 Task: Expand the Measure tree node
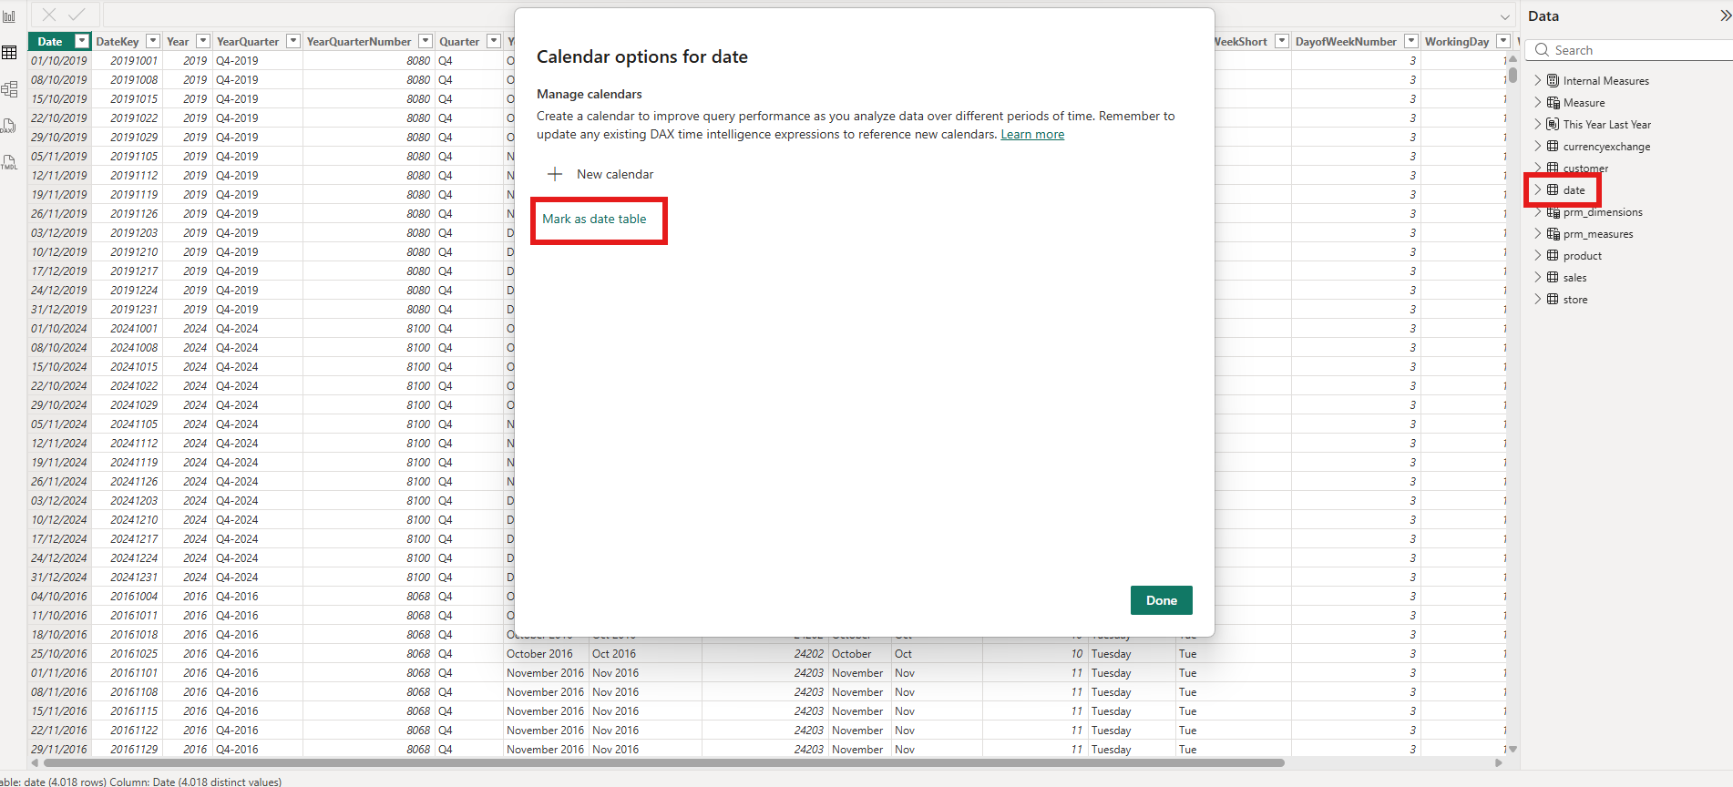[1538, 103]
